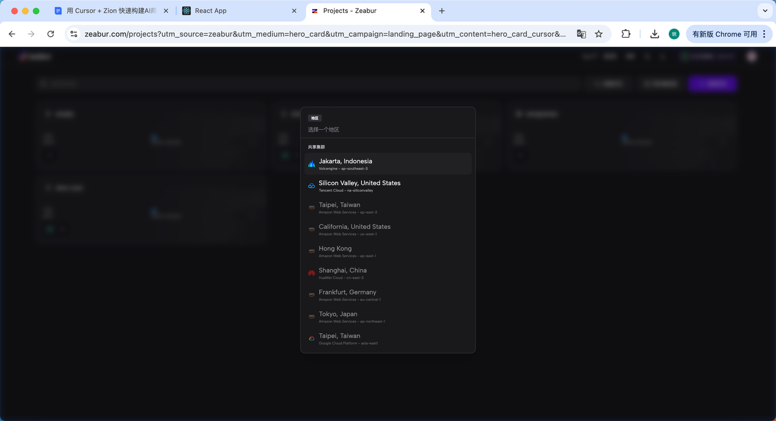Viewport: 776px width, 421px height.
Task: Click the zeabur.com address bar
Action: pos(325,34)
